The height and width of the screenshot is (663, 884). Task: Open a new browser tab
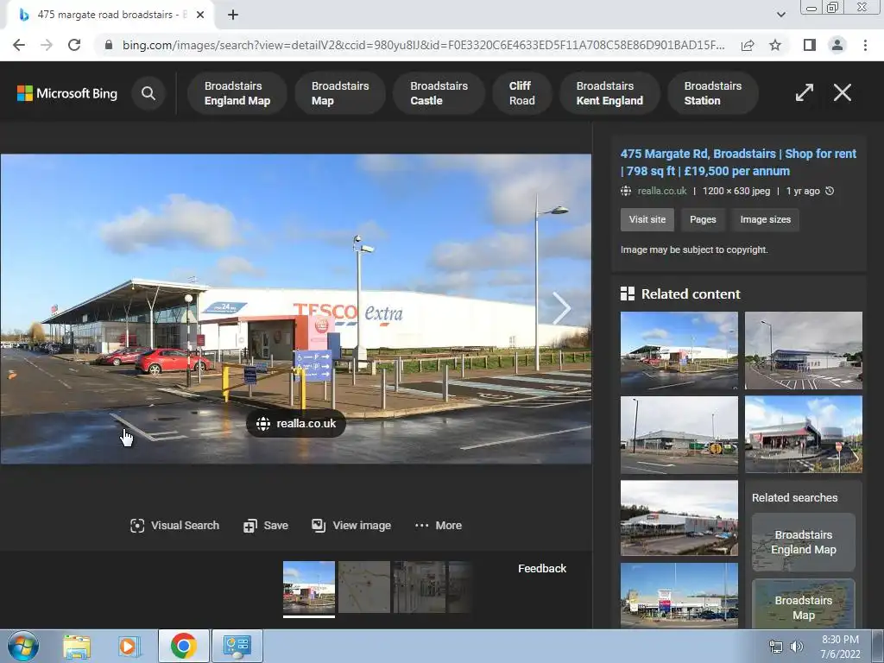tap(233, 15)
